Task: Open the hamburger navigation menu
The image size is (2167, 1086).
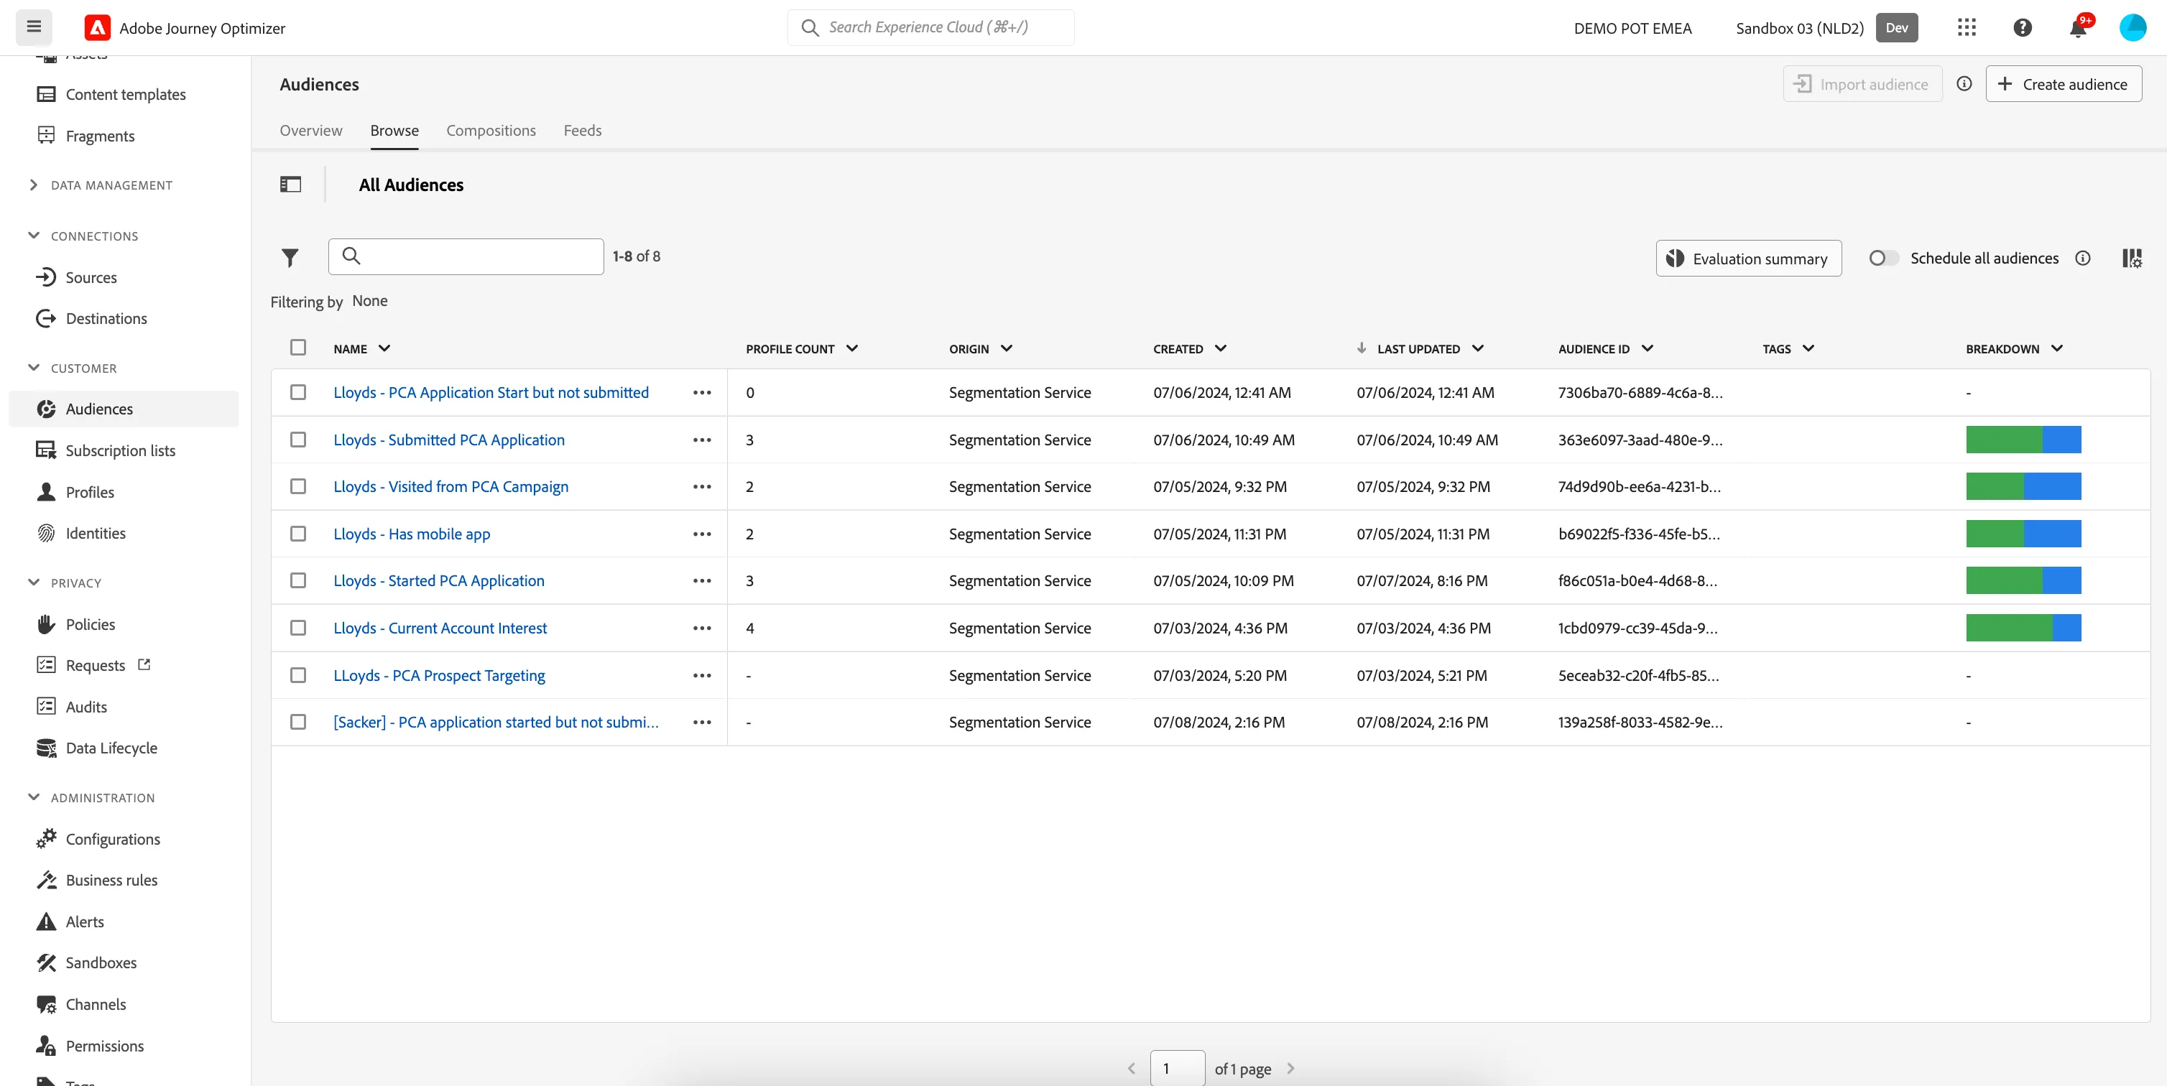Action: coord(34,27)
